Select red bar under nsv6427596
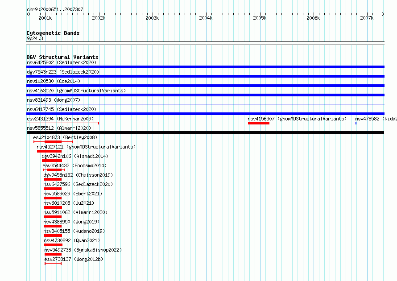 tap(53, 189)
